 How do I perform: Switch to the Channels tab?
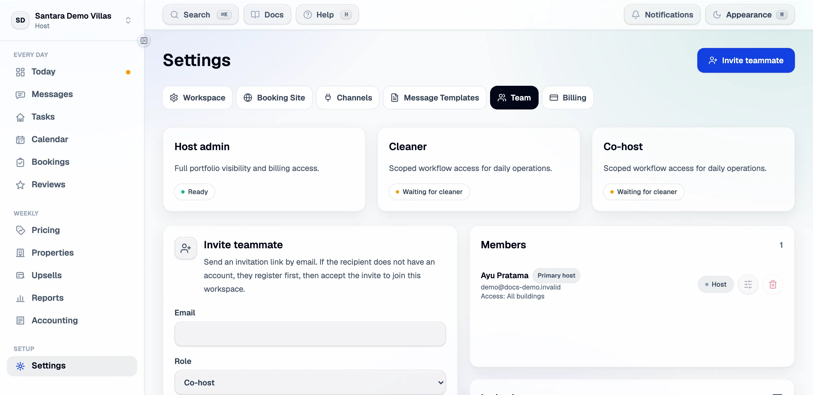pyautogui.click(x=348, y=98)
